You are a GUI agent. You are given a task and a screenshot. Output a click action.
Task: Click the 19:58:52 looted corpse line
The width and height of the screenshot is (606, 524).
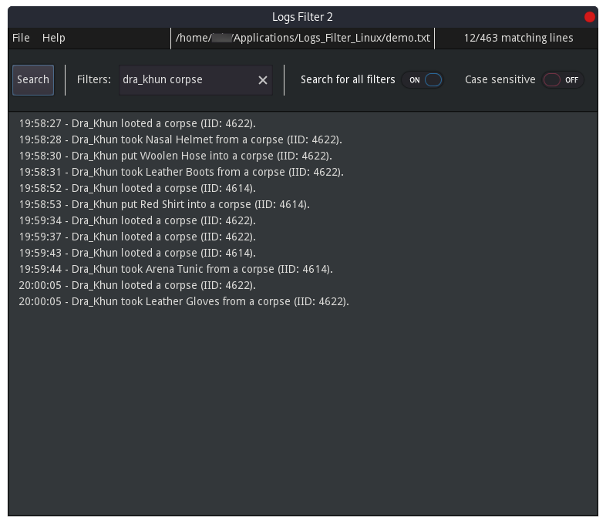point(137,188)
